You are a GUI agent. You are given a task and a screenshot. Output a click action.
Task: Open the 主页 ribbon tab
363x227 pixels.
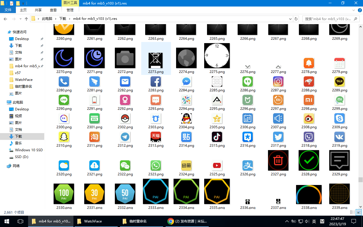pos(23,10)
